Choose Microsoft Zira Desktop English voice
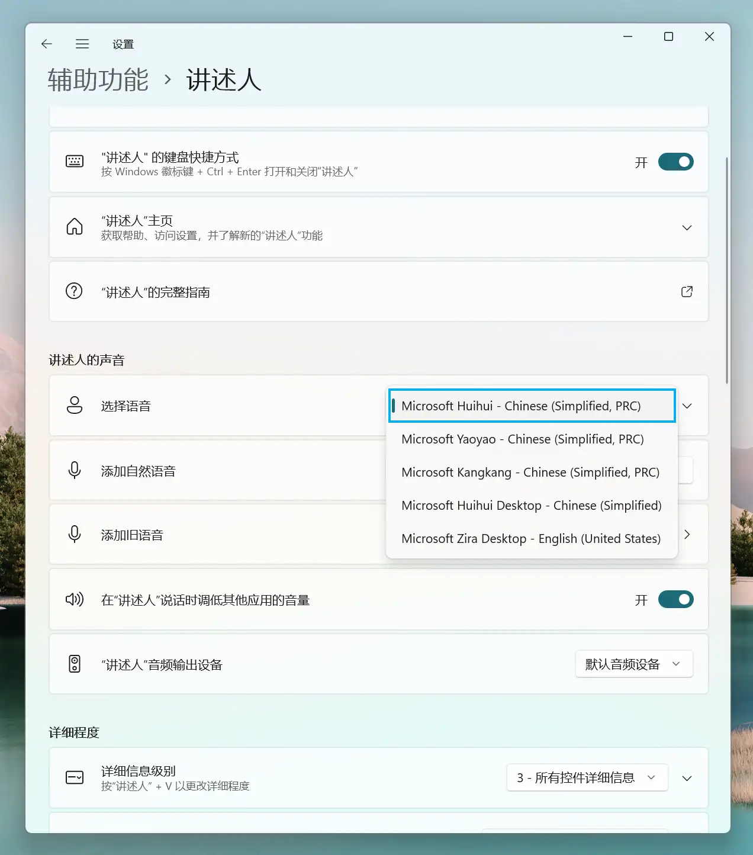Image resolution: width=753 pixels, height=855 pixels. pos(532,538)
